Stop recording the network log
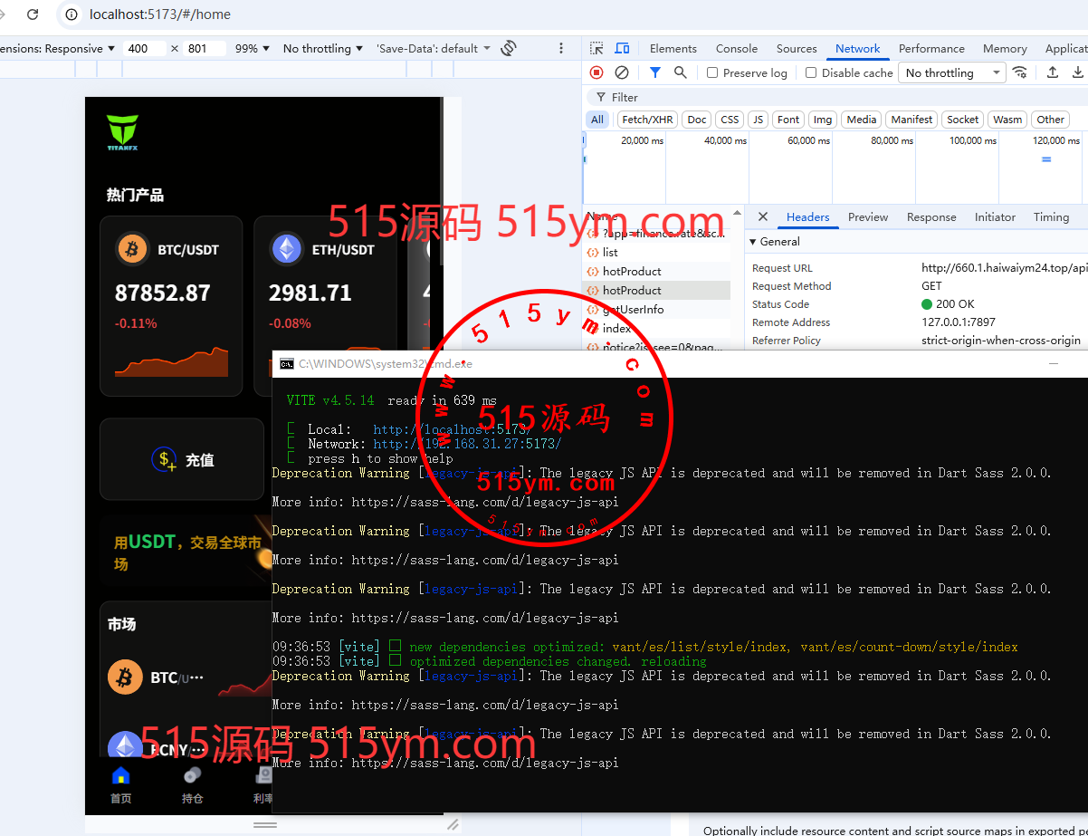 (x=596, y=72)
